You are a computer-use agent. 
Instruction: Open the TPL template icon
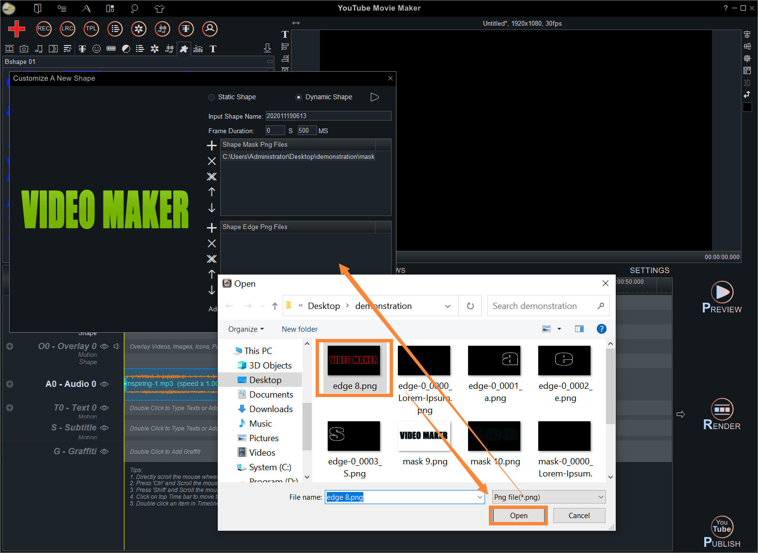coord(91,29)
